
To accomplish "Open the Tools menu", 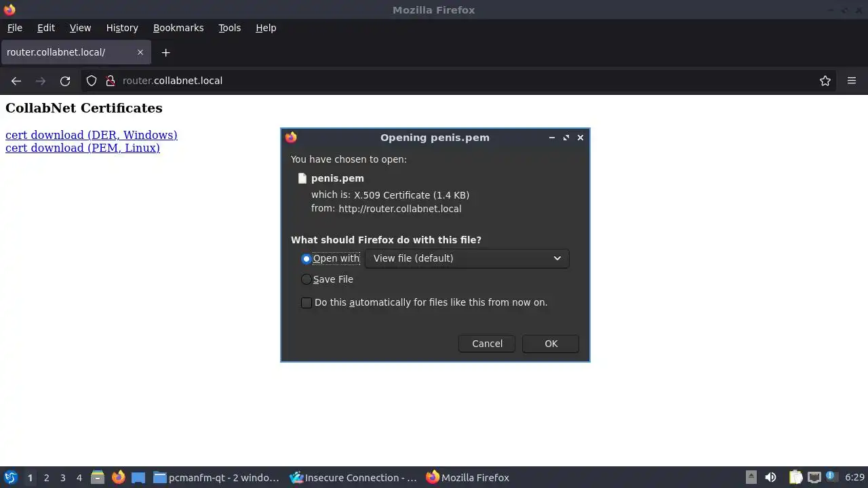I will click(229, 28).
